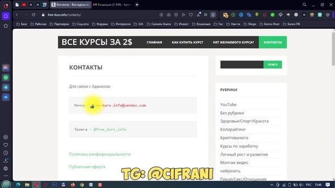
Task: Open the @free_kurs_info Telegram link
Action: (x=110, y=130)
